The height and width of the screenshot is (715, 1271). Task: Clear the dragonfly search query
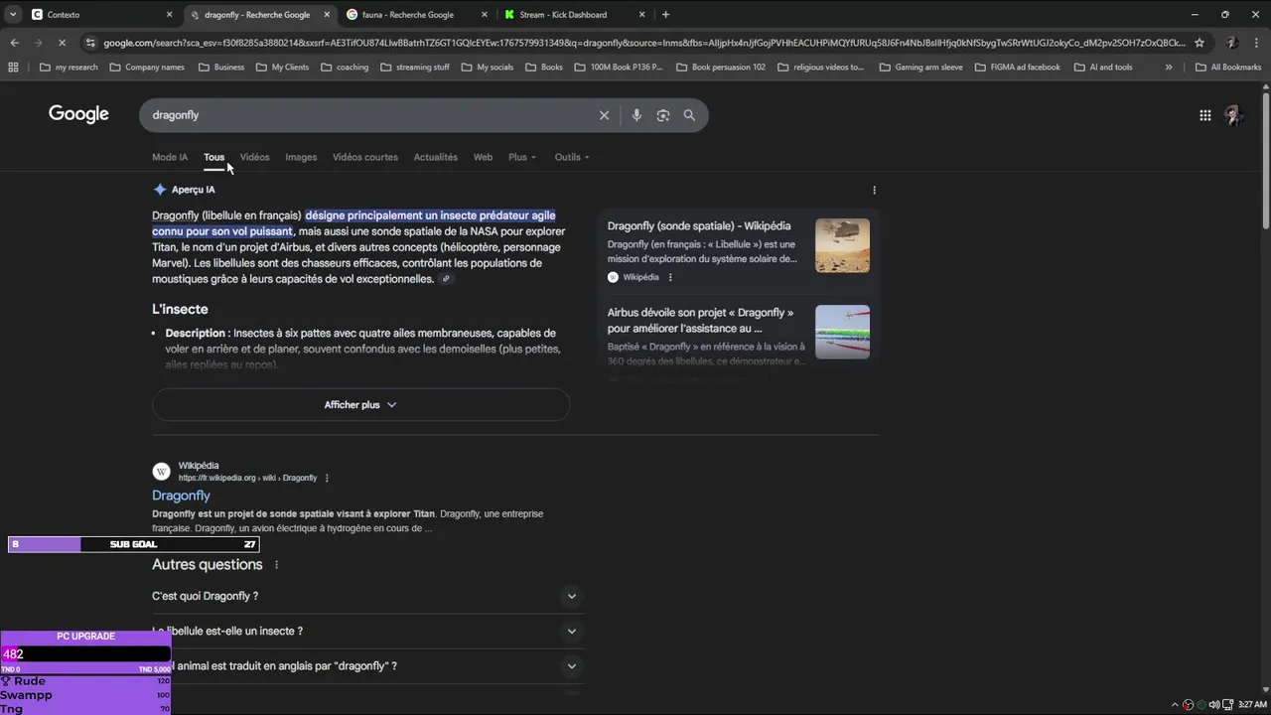pos(604,115)
